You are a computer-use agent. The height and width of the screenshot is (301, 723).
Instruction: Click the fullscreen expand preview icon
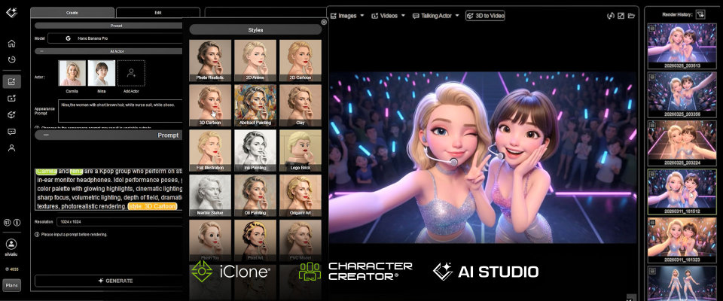click(x=621, y=16)
